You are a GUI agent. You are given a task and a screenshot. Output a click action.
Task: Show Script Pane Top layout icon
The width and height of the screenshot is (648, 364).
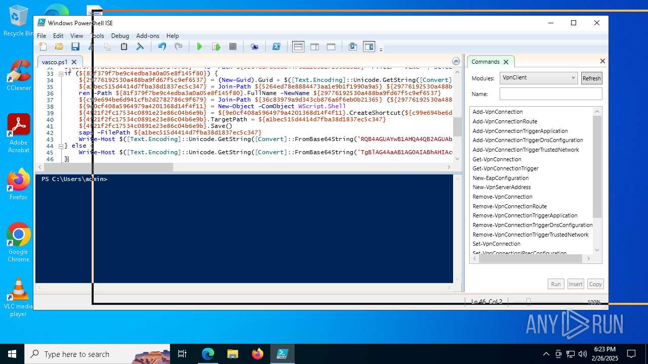point(298,47)
